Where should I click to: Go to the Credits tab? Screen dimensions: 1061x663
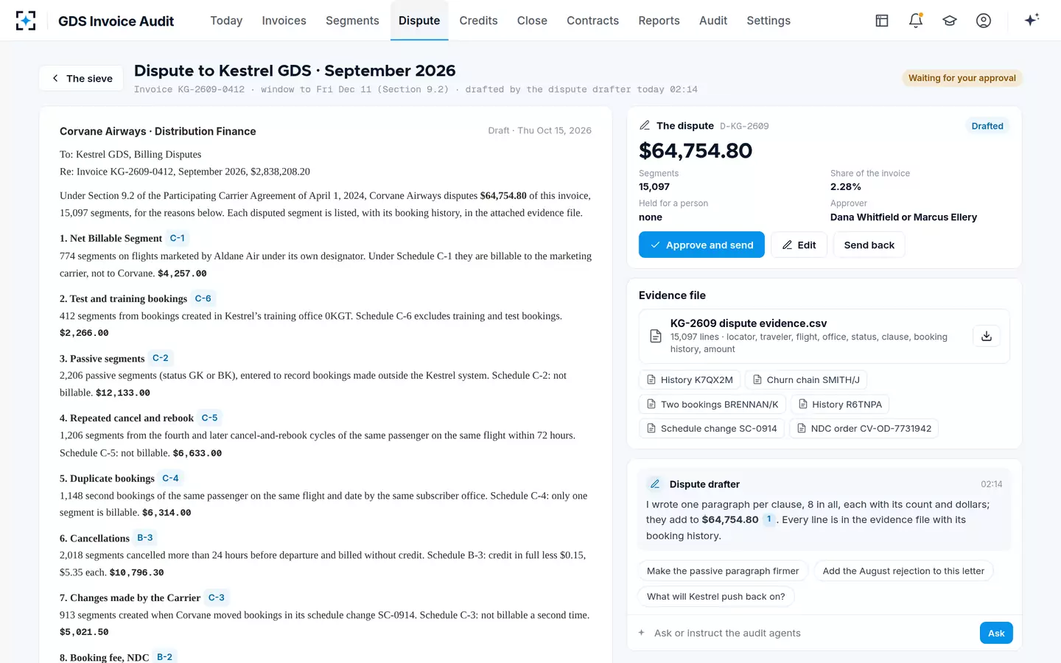pos(478,21)
